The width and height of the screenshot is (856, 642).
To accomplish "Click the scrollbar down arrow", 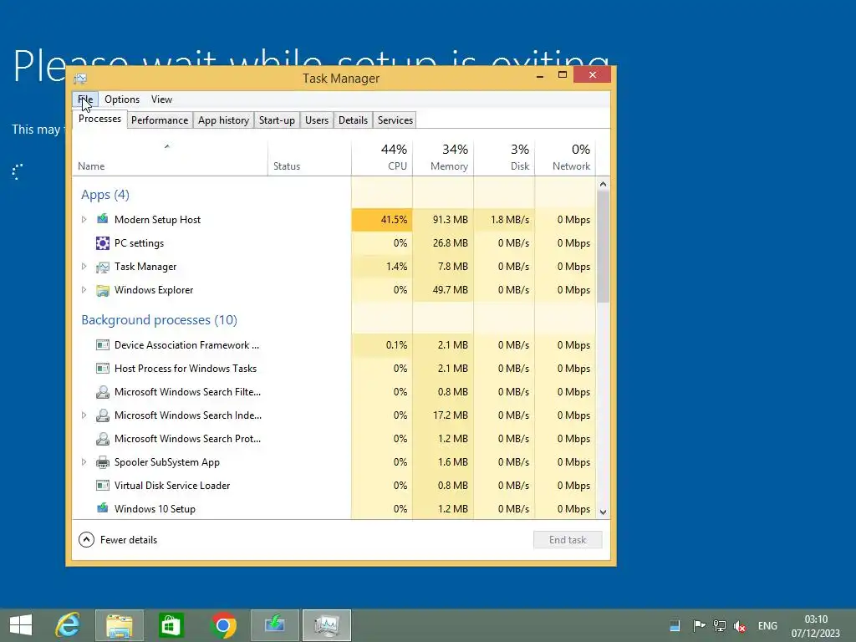I will coord(604,512).
